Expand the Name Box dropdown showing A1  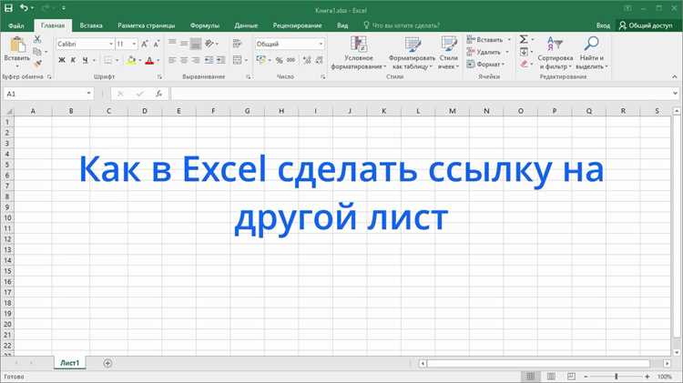pyautogui.click(x=88, y=94)
